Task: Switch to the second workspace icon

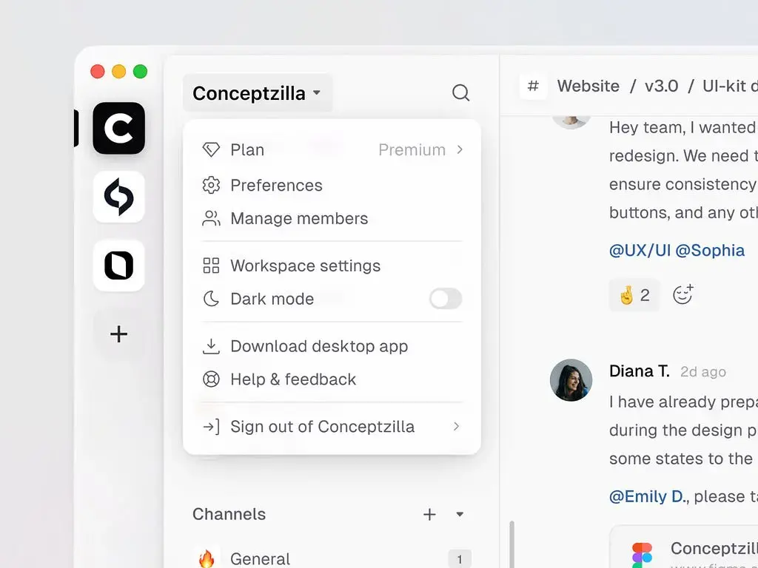Action: tap(118, 197)
